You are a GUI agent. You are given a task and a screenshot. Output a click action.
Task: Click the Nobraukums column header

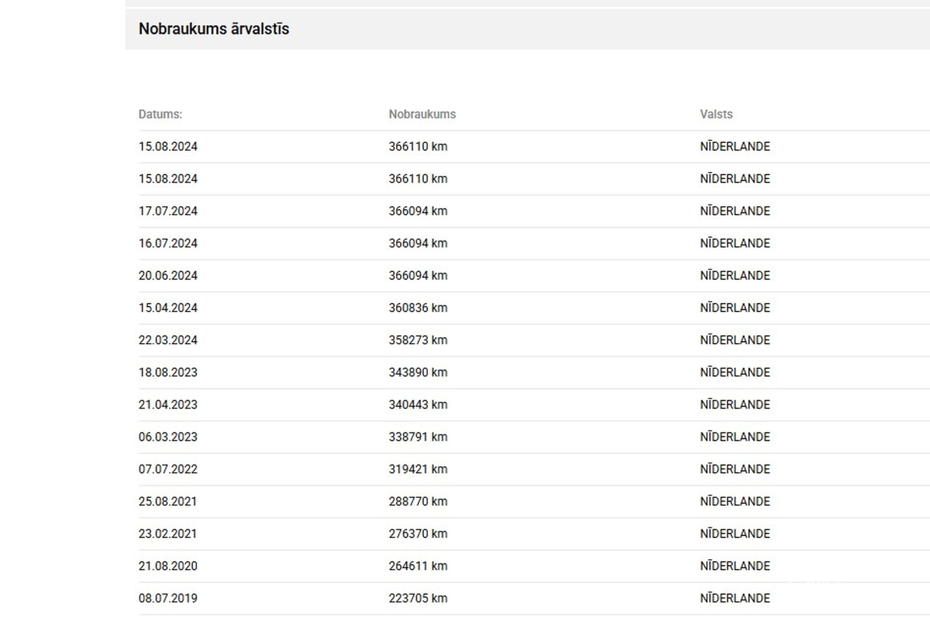(x=422, y=114)
